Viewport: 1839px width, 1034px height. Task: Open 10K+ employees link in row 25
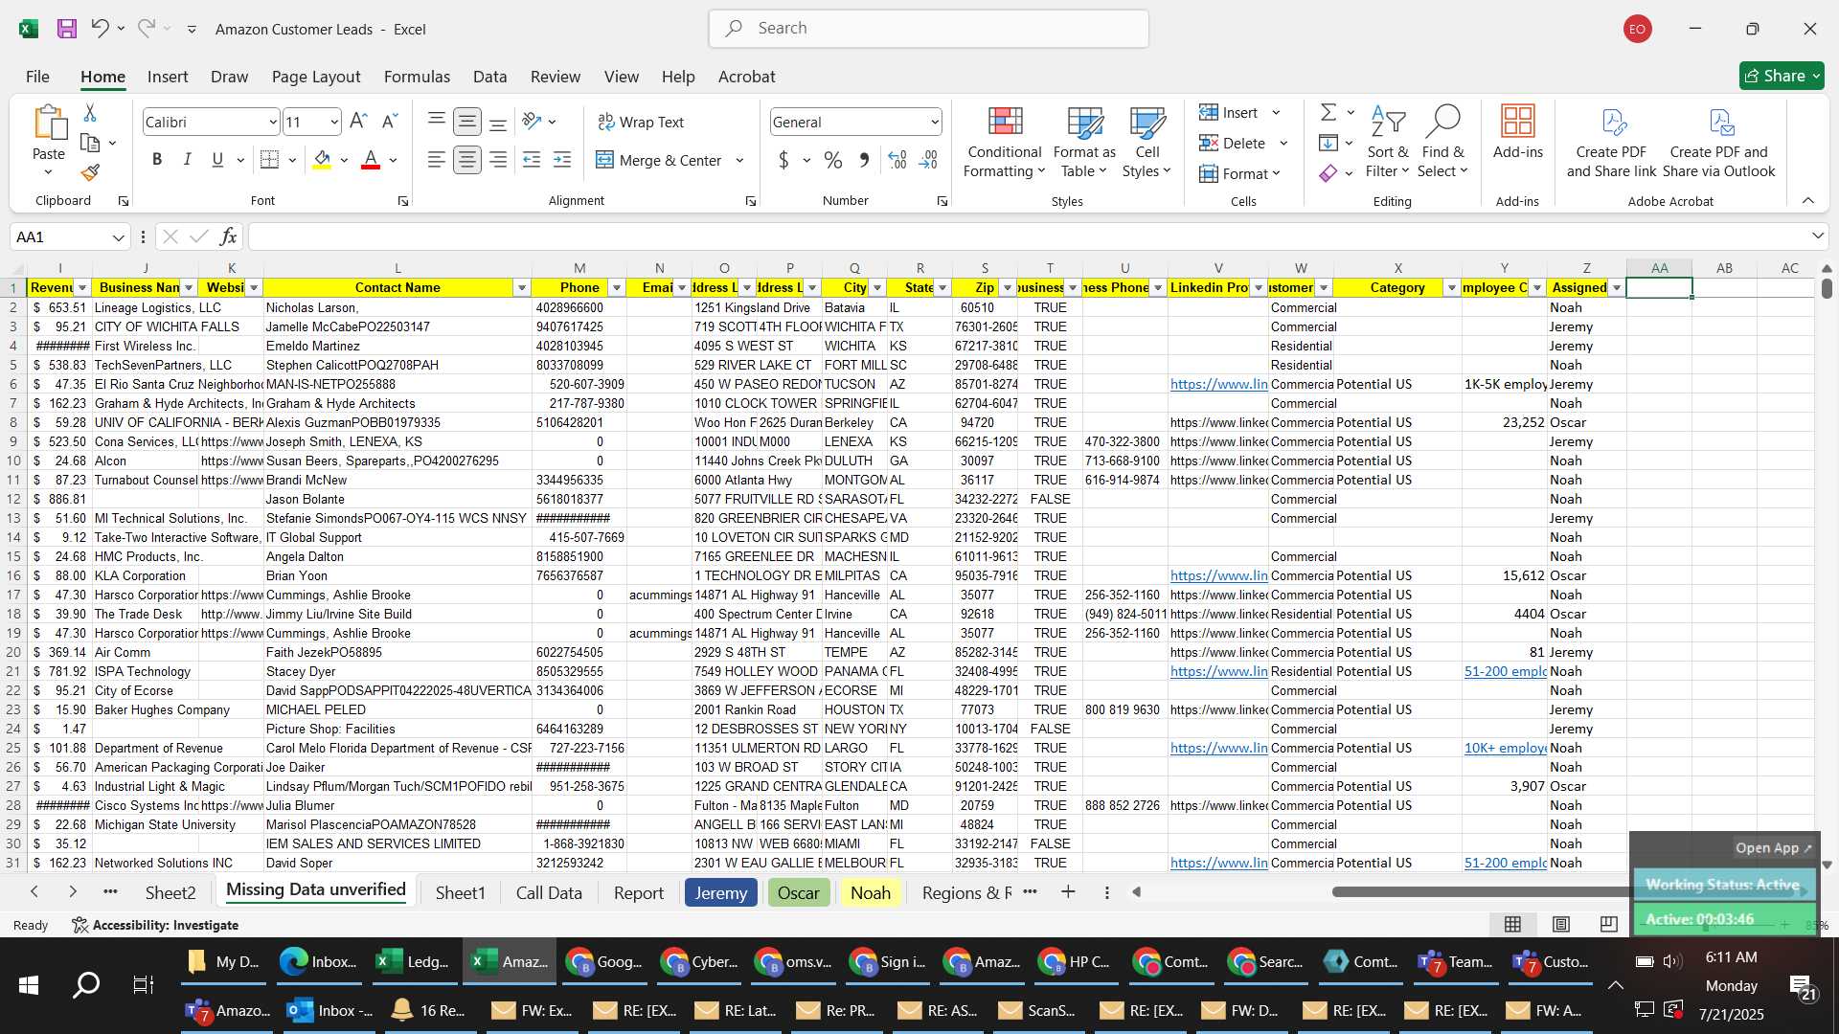click(x=1505, y=748)
